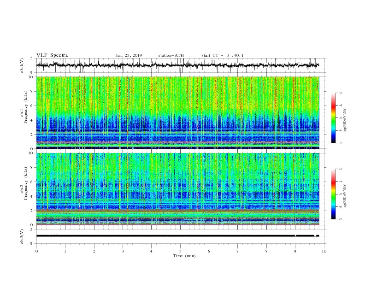Click the 'ch.1(V)' waveform axis label
This screenshot has height=282, width=365.
(x=22, y=65)
